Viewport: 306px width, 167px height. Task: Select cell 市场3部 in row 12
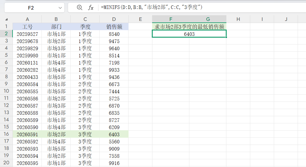(56, 106)
